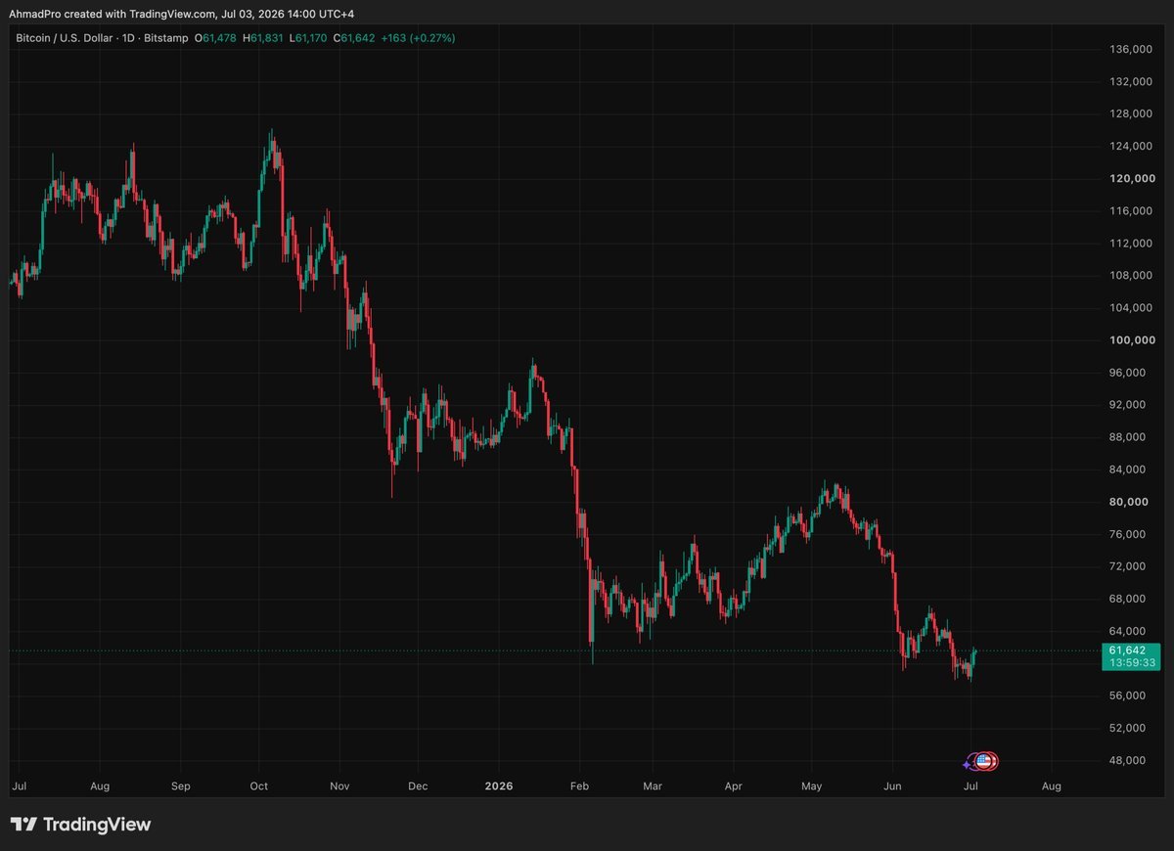Screen dimensions: 1174x851
Task: Select the Bitcoin / U.S. Dollar symbol title
Action: coord(65,38)
